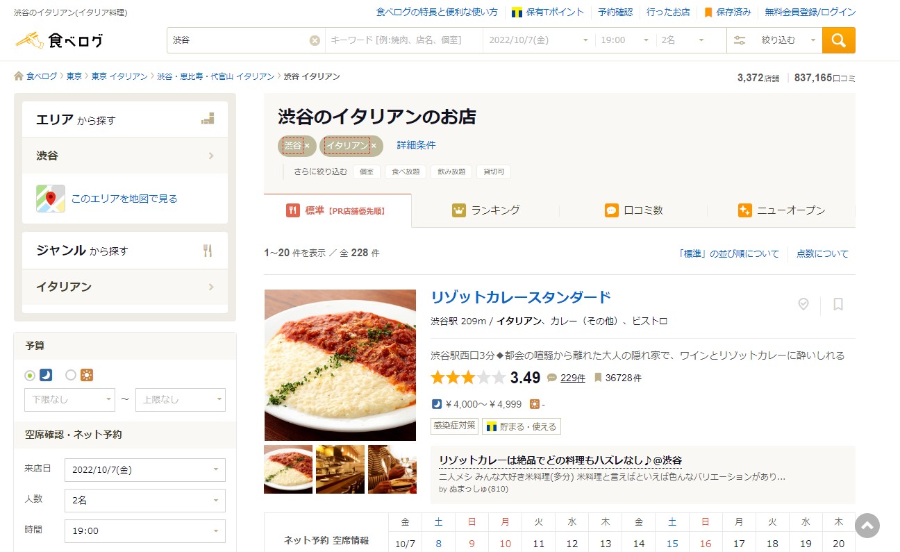Click the filter sliders icon beside 絞り込む
Viewport: 900px width, 552px height.
point(740,40)
